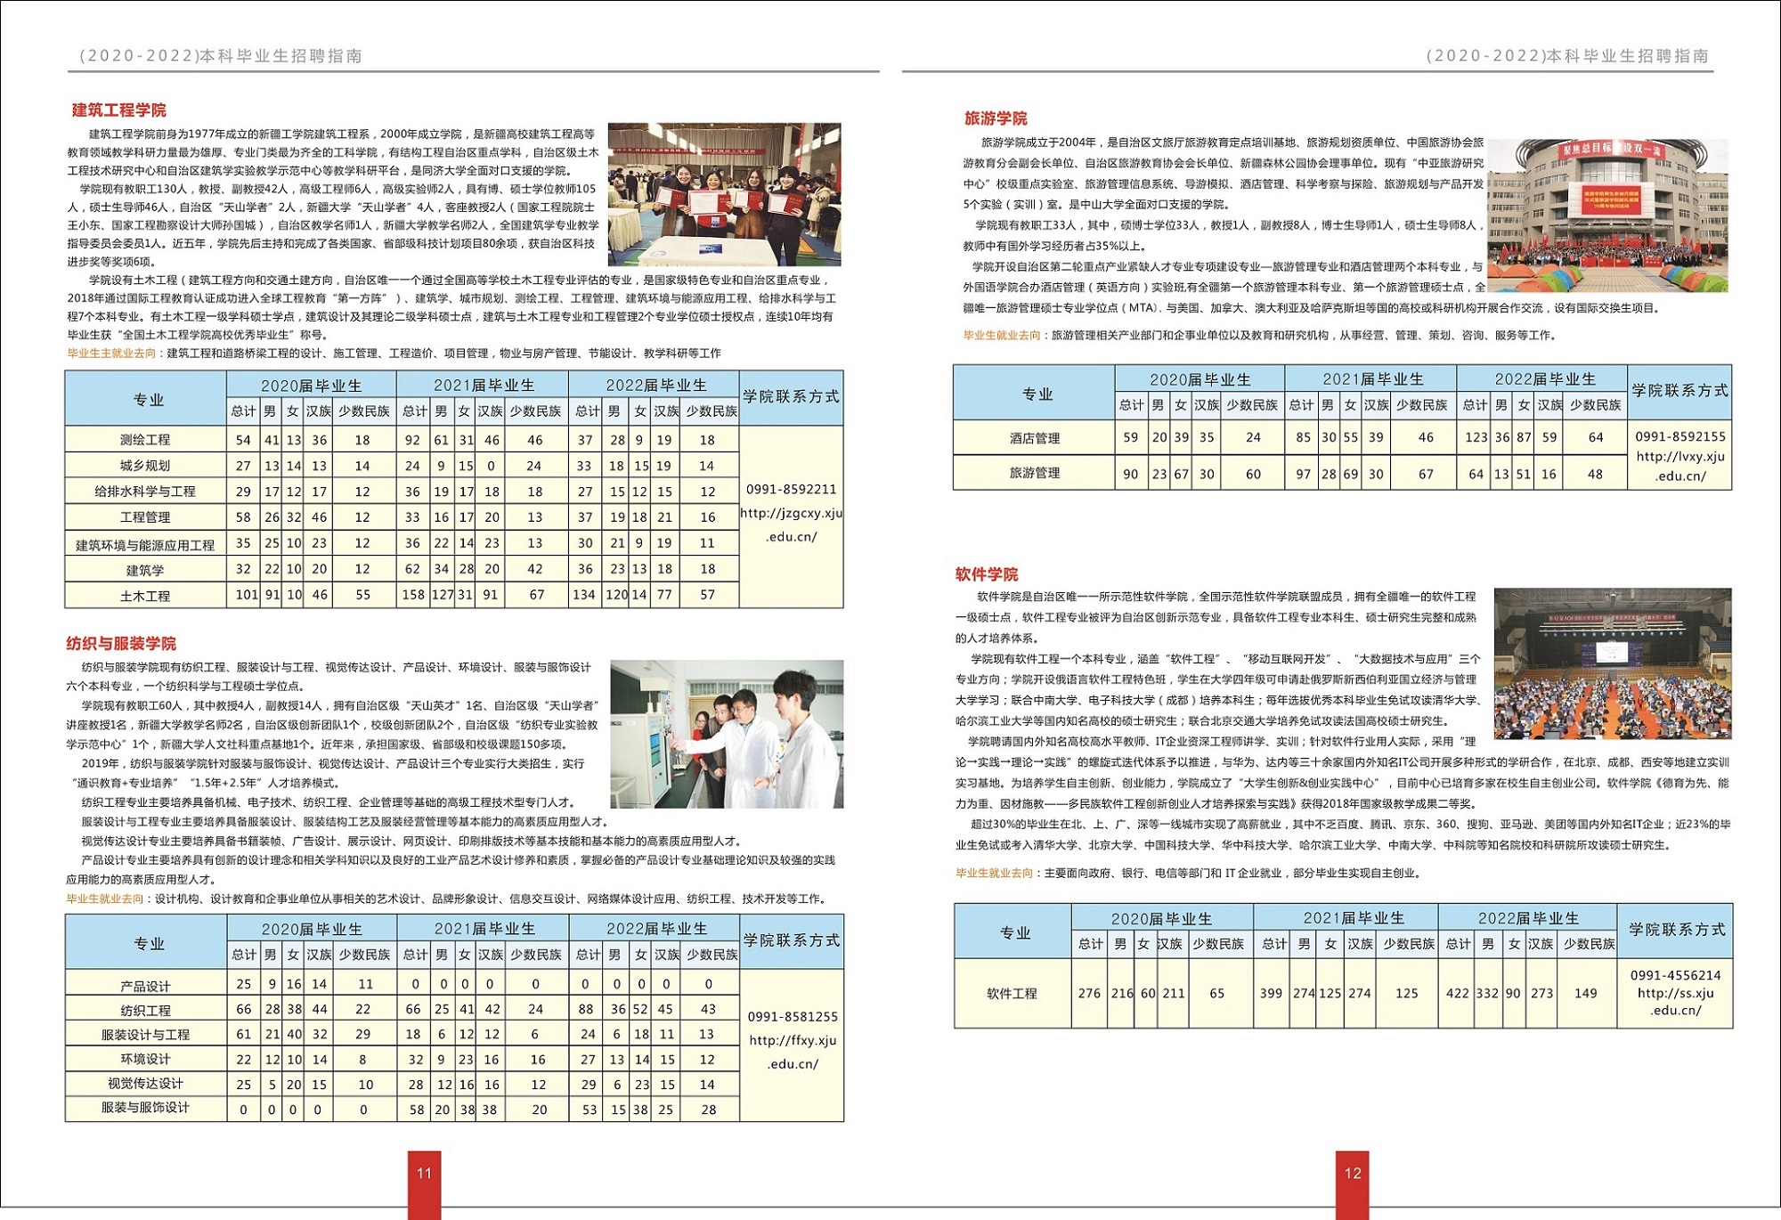Image resolution: width=1781 pixels, height=1220 pixels.
Task: Click phone number 0991-8592211
Action: pyautogui.click(x=792, y=490)
